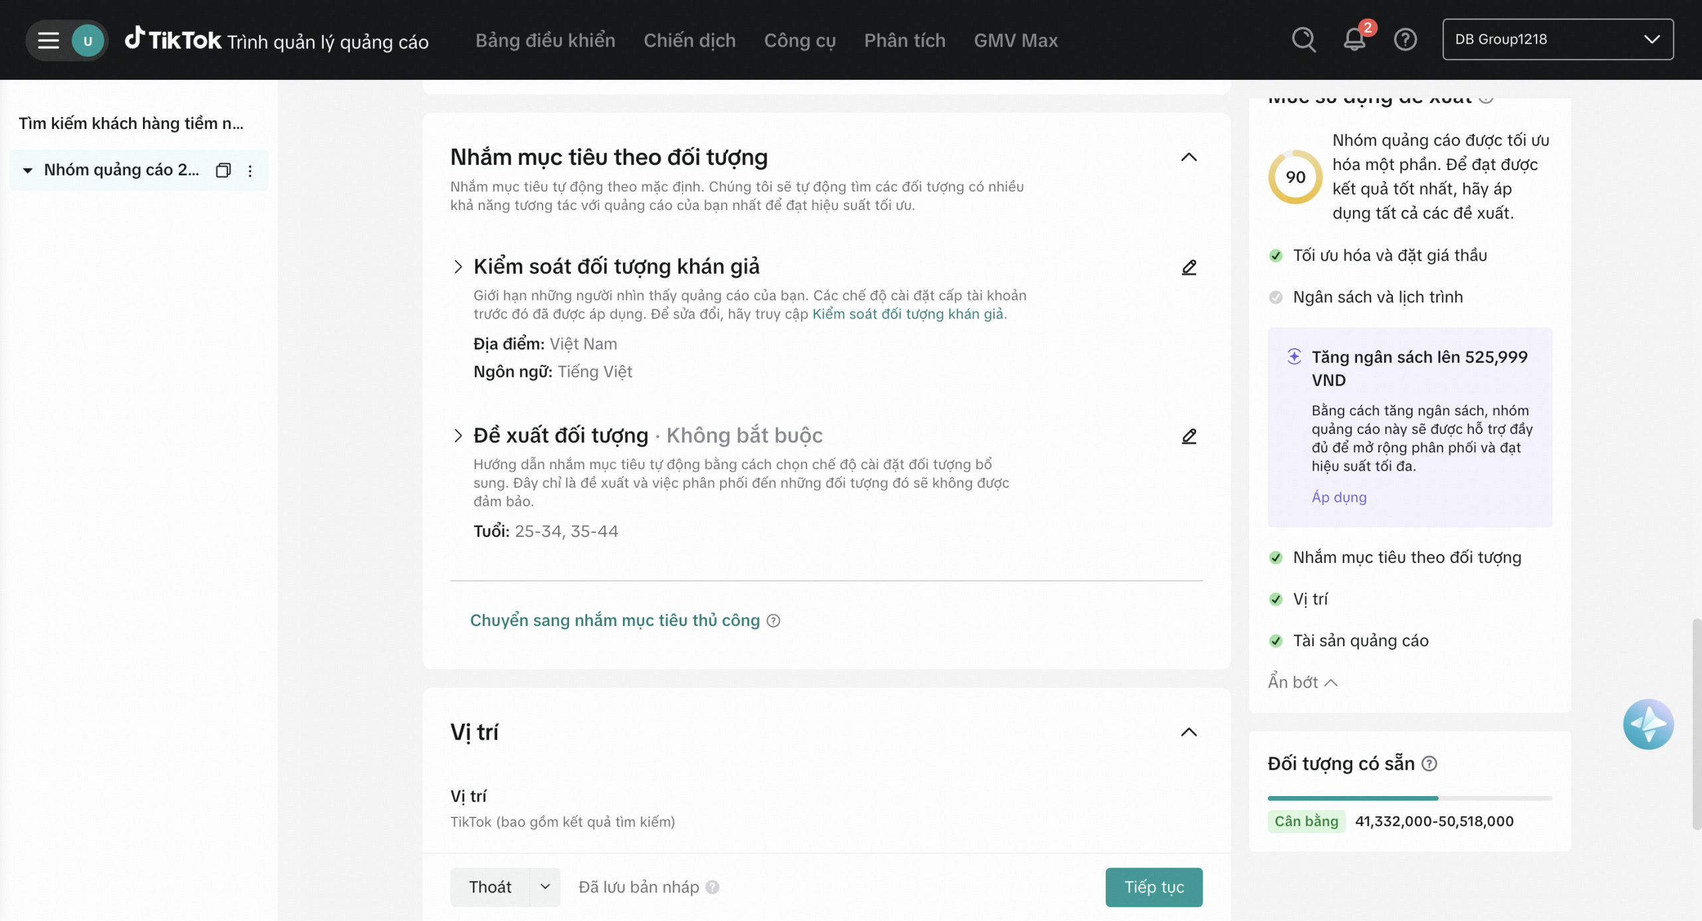1702x921 pixels.
Task: Open the floating AI assistant button
Action: pos(1647,724)
